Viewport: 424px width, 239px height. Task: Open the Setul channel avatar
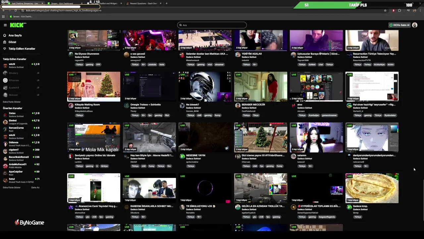(x=5, y=180)
